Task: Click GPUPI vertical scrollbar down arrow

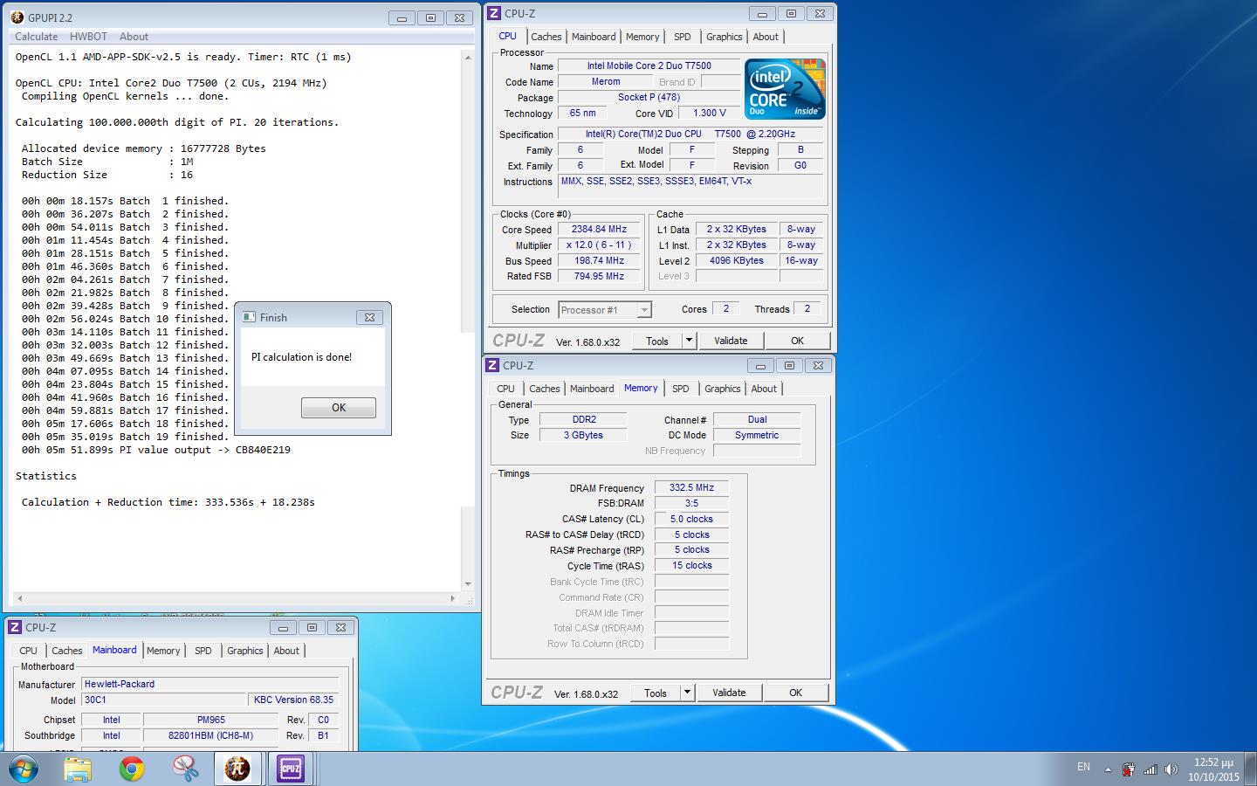Action: [x=468, y=583]
